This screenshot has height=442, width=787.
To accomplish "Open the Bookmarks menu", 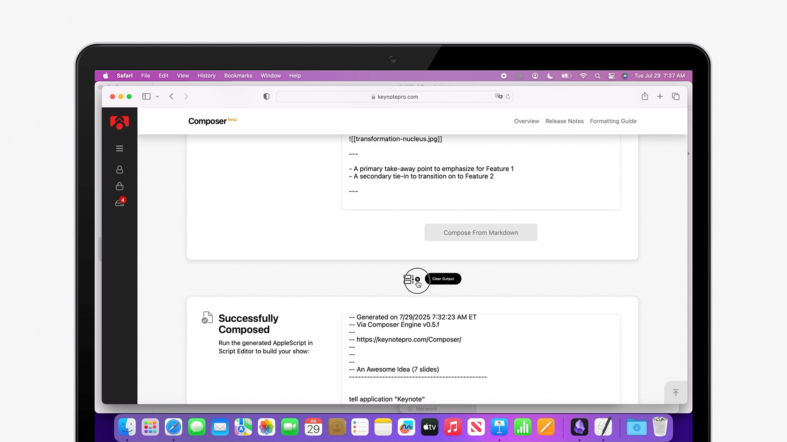I will [238, 76].
